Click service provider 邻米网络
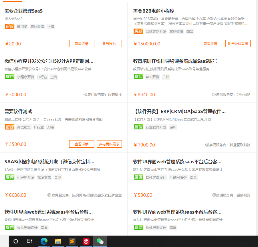 243,95
